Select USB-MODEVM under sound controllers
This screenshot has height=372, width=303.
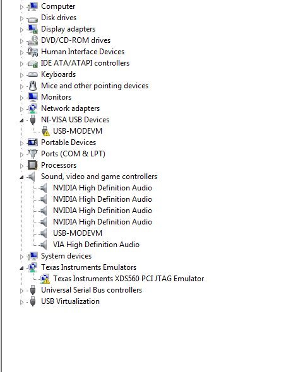(78, 233)
